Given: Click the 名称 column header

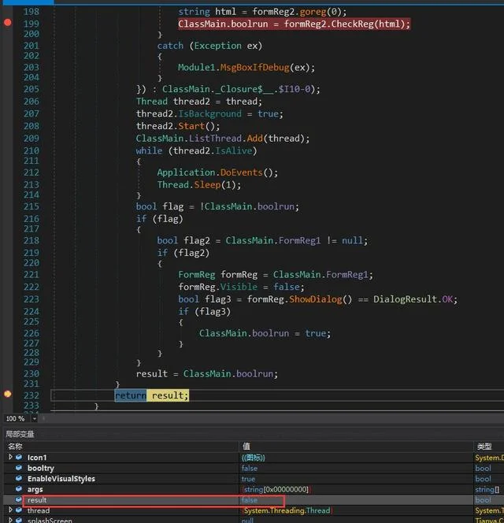Looking at the screenshot, I should pos(15,446).
